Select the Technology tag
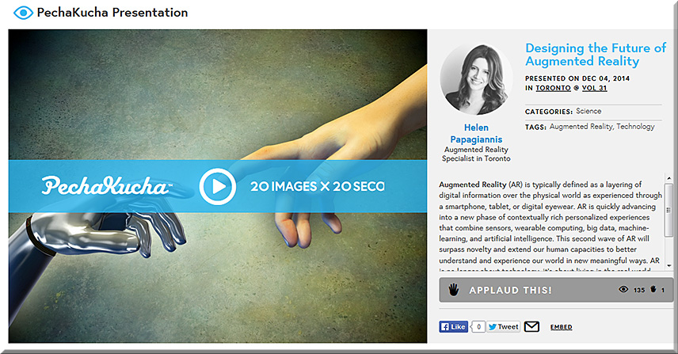This screenshot has width=678, height=354. click(x=635, y=127)
